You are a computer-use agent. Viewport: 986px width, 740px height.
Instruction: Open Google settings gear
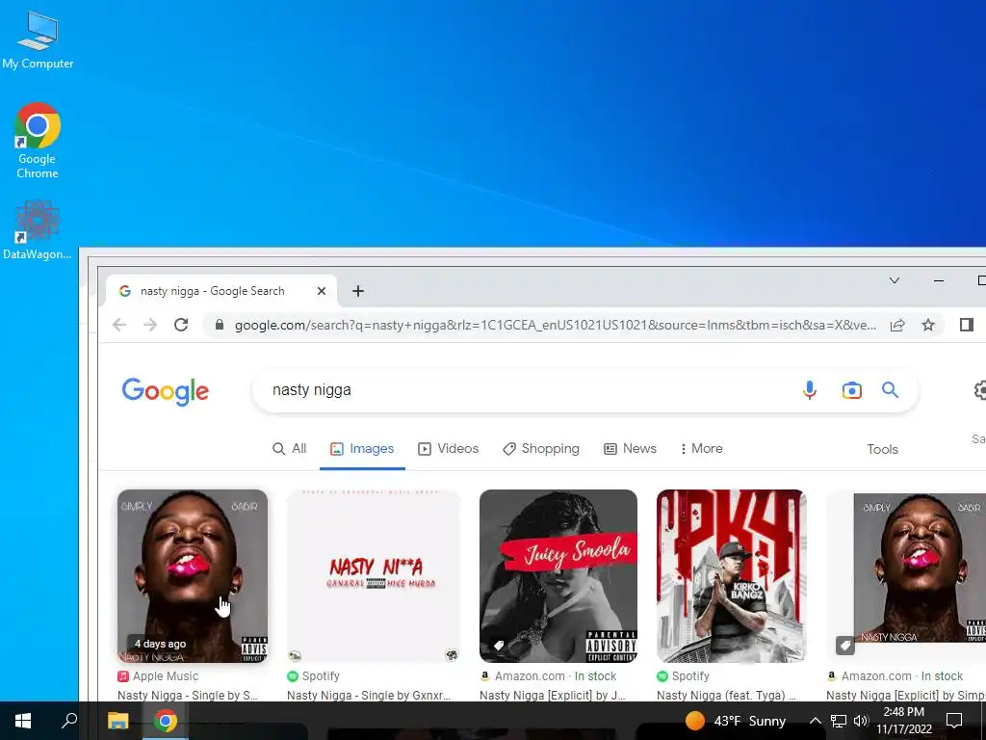coord(979,390)
